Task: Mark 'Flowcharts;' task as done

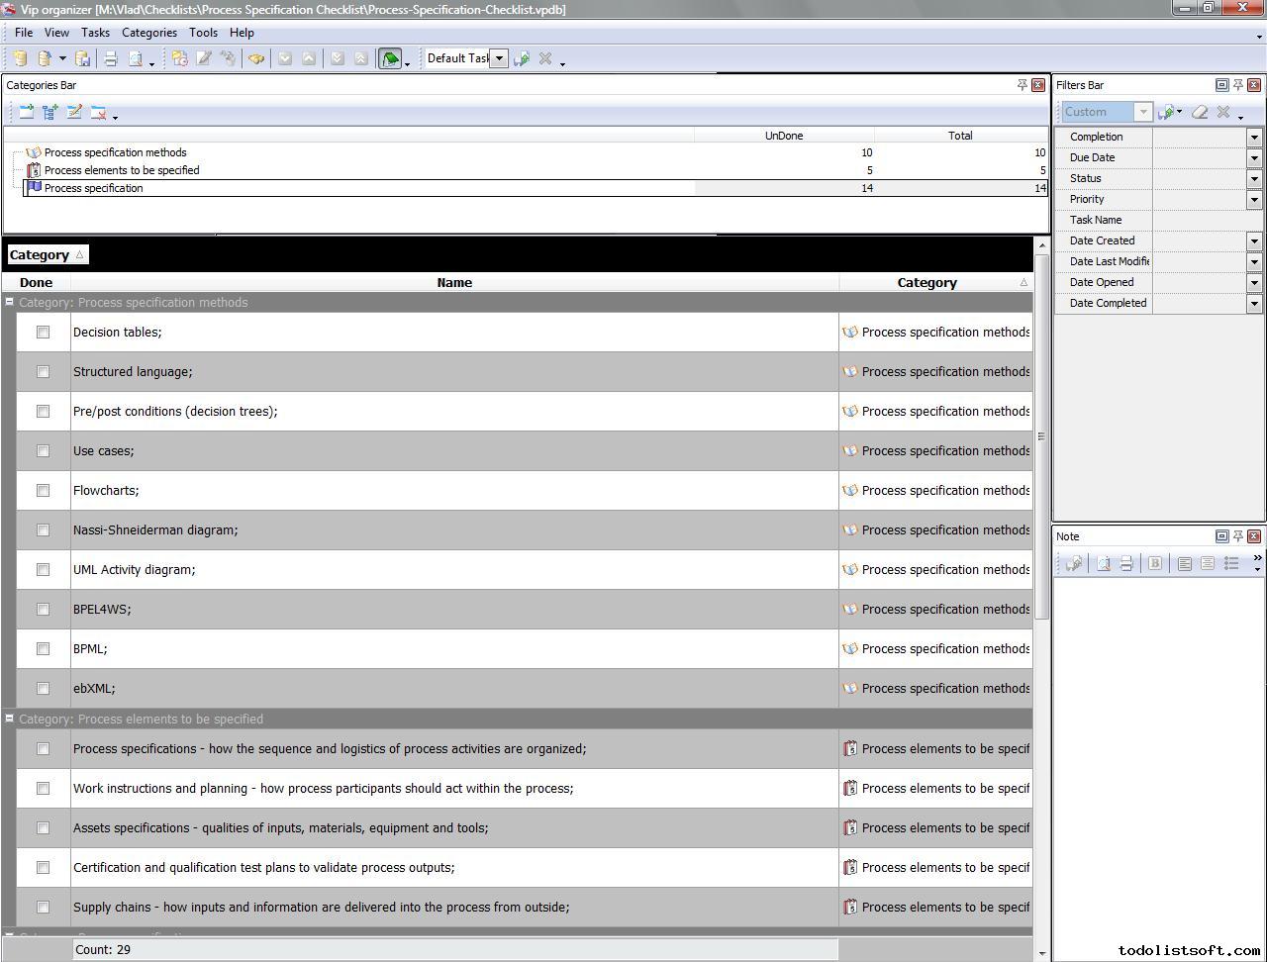Action: click(43, 491)
